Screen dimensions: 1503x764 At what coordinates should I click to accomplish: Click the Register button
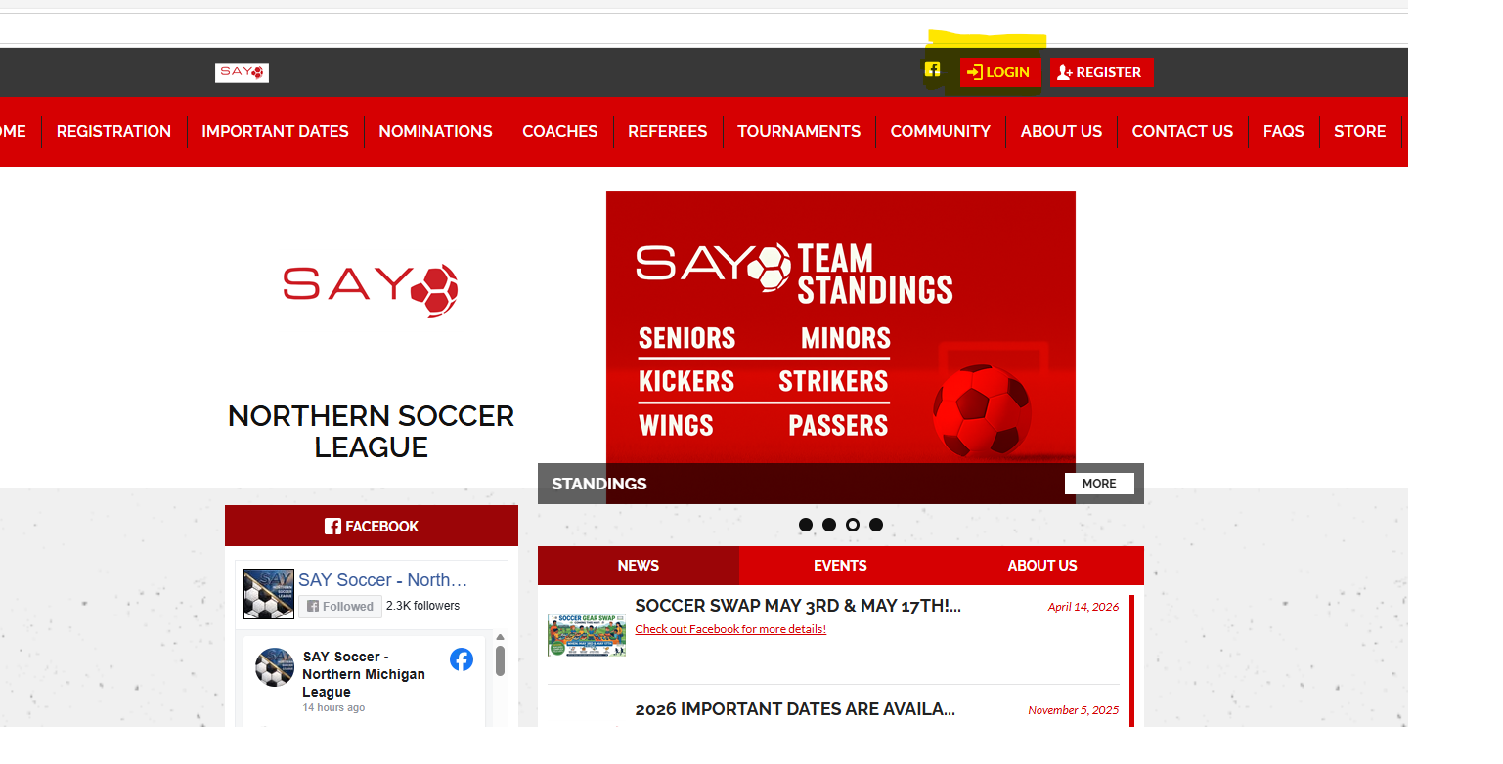[1101, 72]
